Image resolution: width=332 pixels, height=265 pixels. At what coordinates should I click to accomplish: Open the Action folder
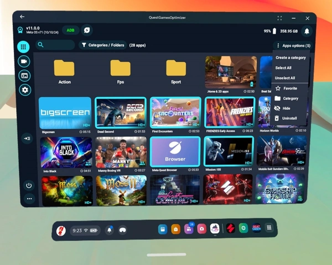[x=65, y=71]
